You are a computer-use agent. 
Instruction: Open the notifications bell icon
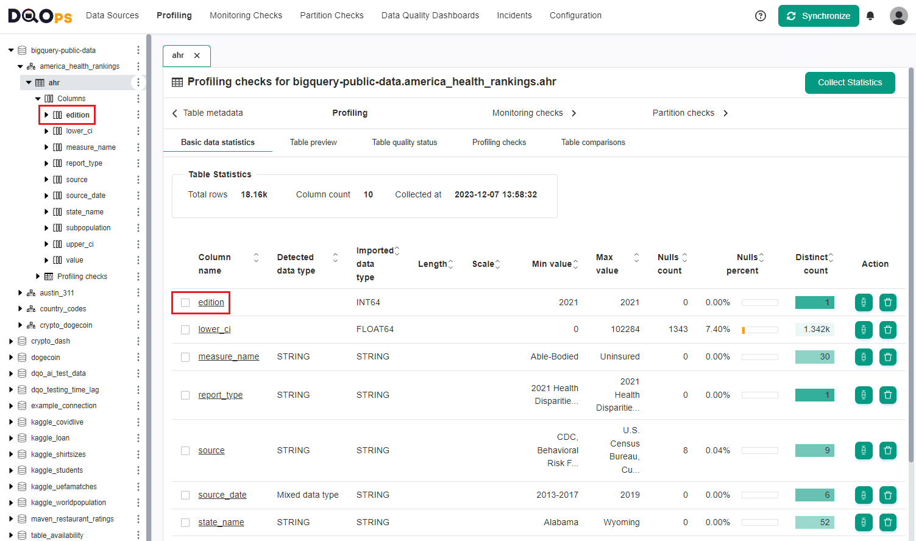(x=870, y=16)
